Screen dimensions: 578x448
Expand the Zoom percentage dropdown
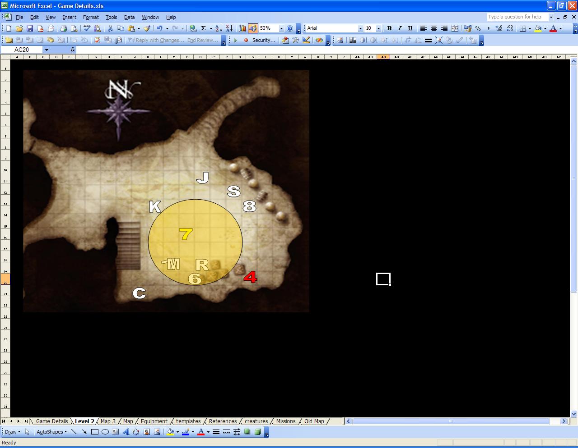point(281,28)
